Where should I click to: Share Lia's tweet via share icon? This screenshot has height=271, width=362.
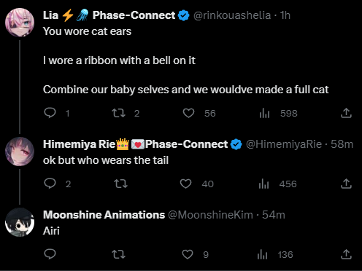tap(346, 113)
